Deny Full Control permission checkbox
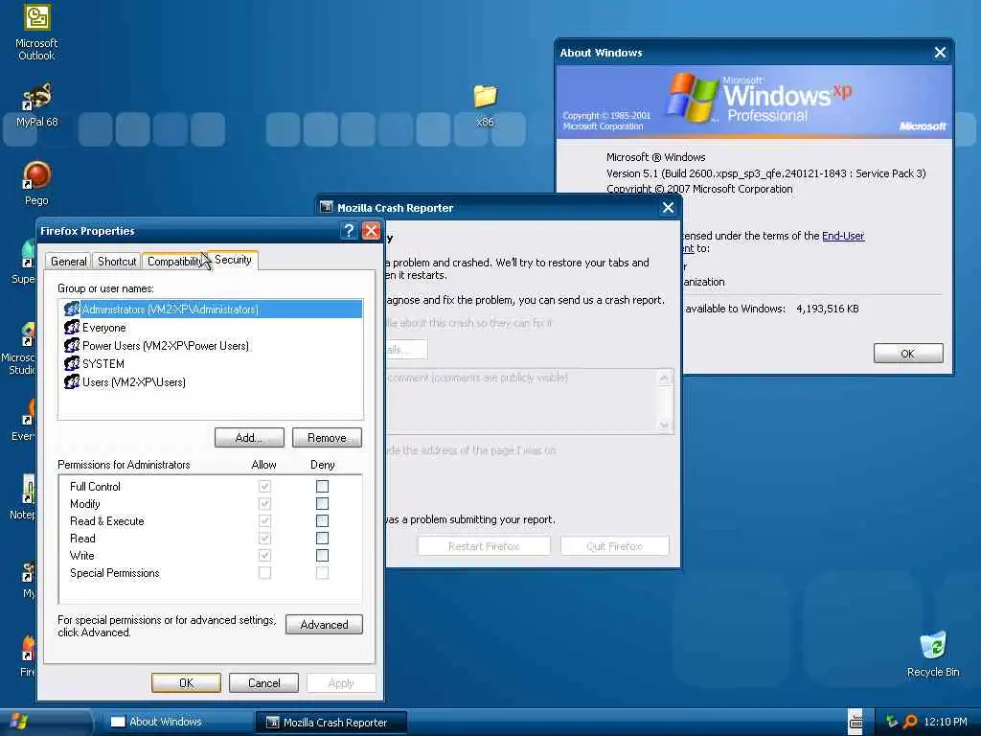This screenshot has width=981, height=736. (322, 486)
